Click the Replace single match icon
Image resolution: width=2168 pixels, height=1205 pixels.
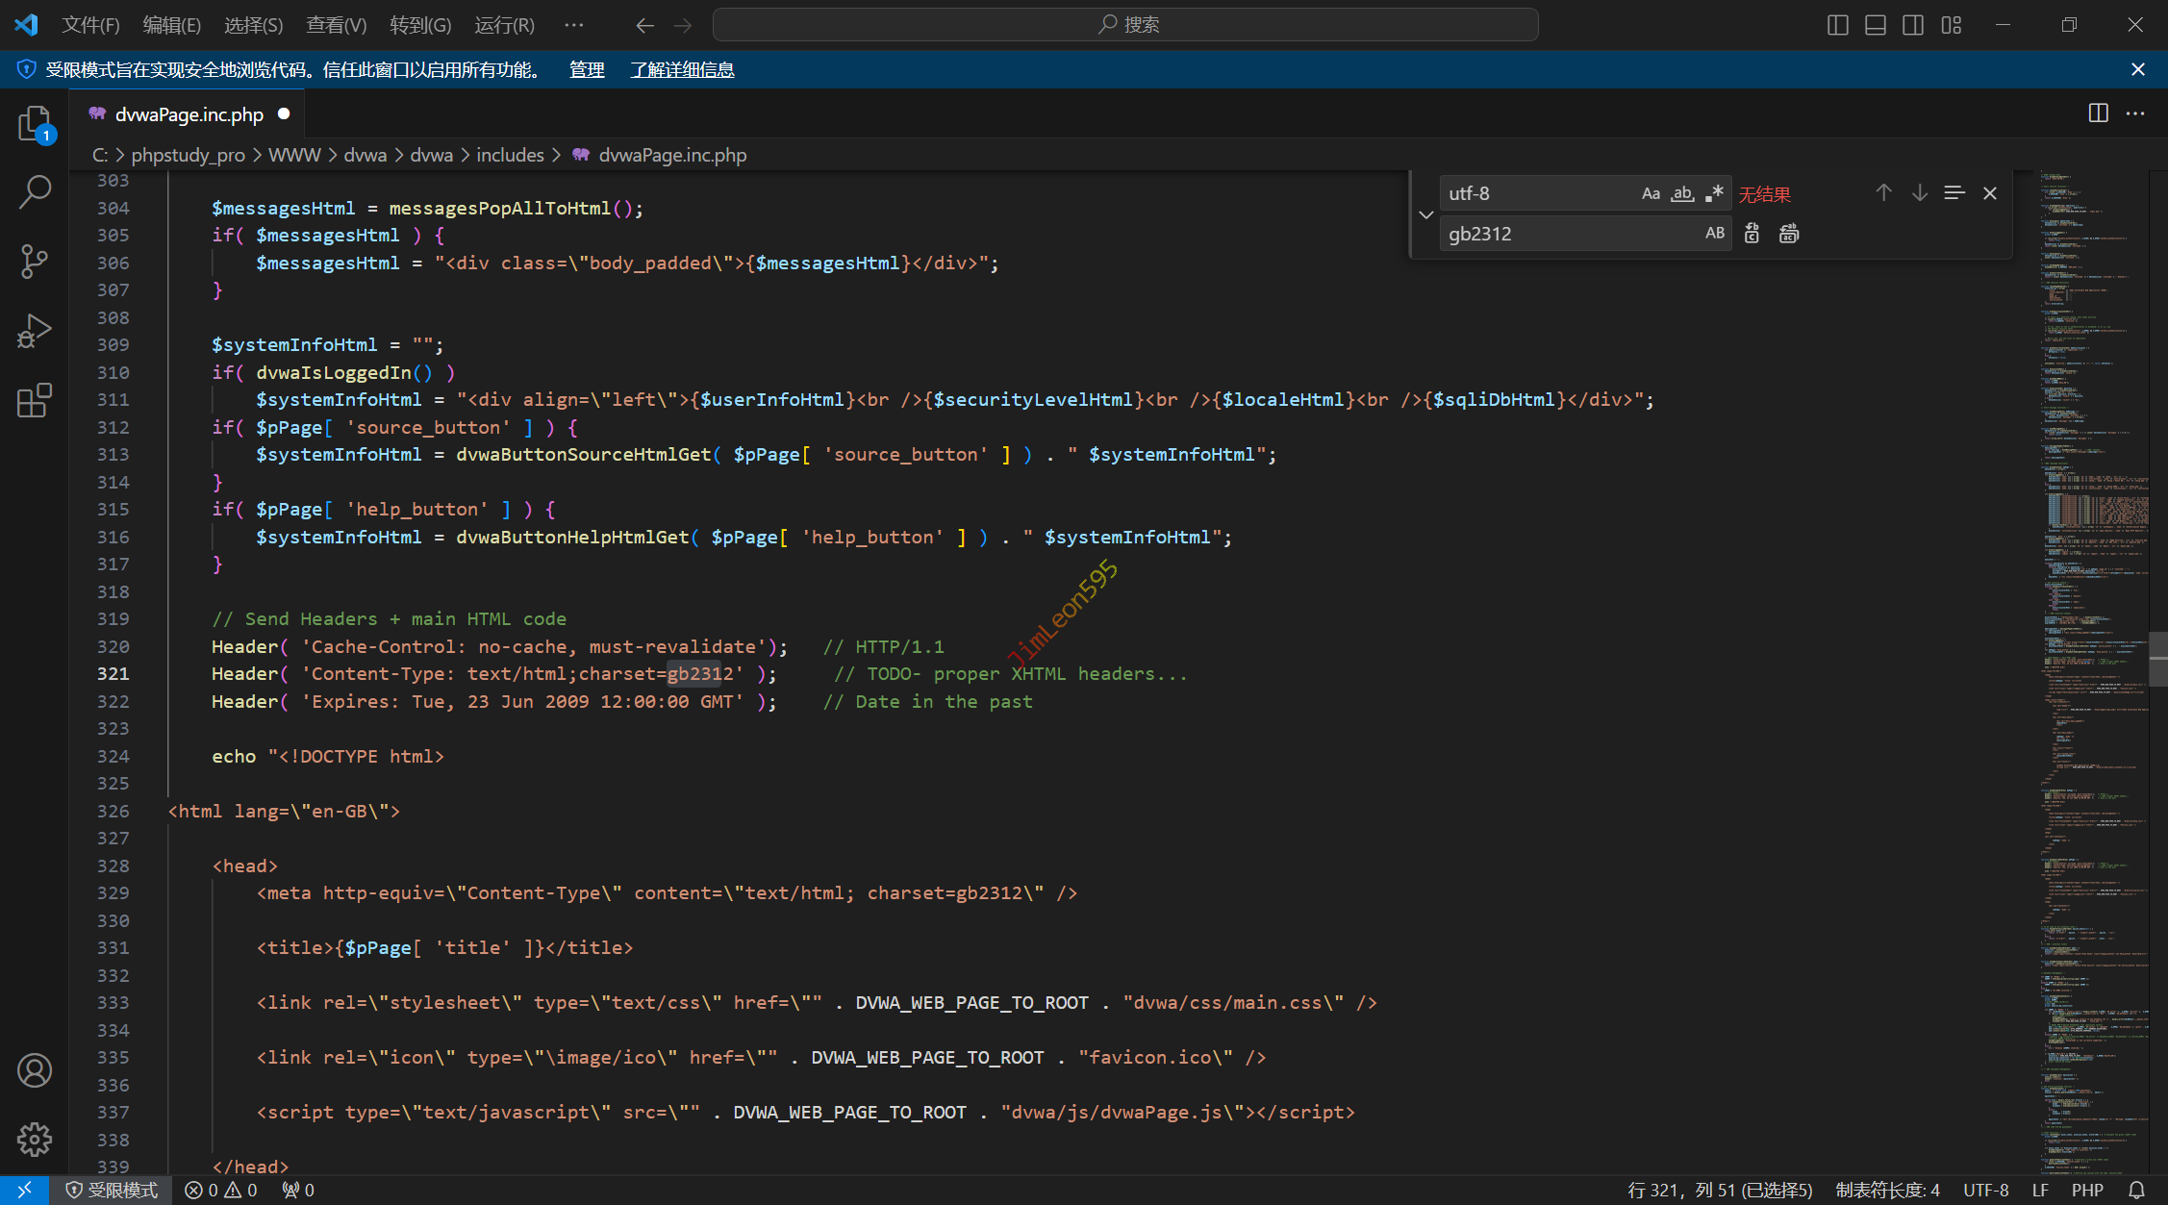[x=1752, y=234]
